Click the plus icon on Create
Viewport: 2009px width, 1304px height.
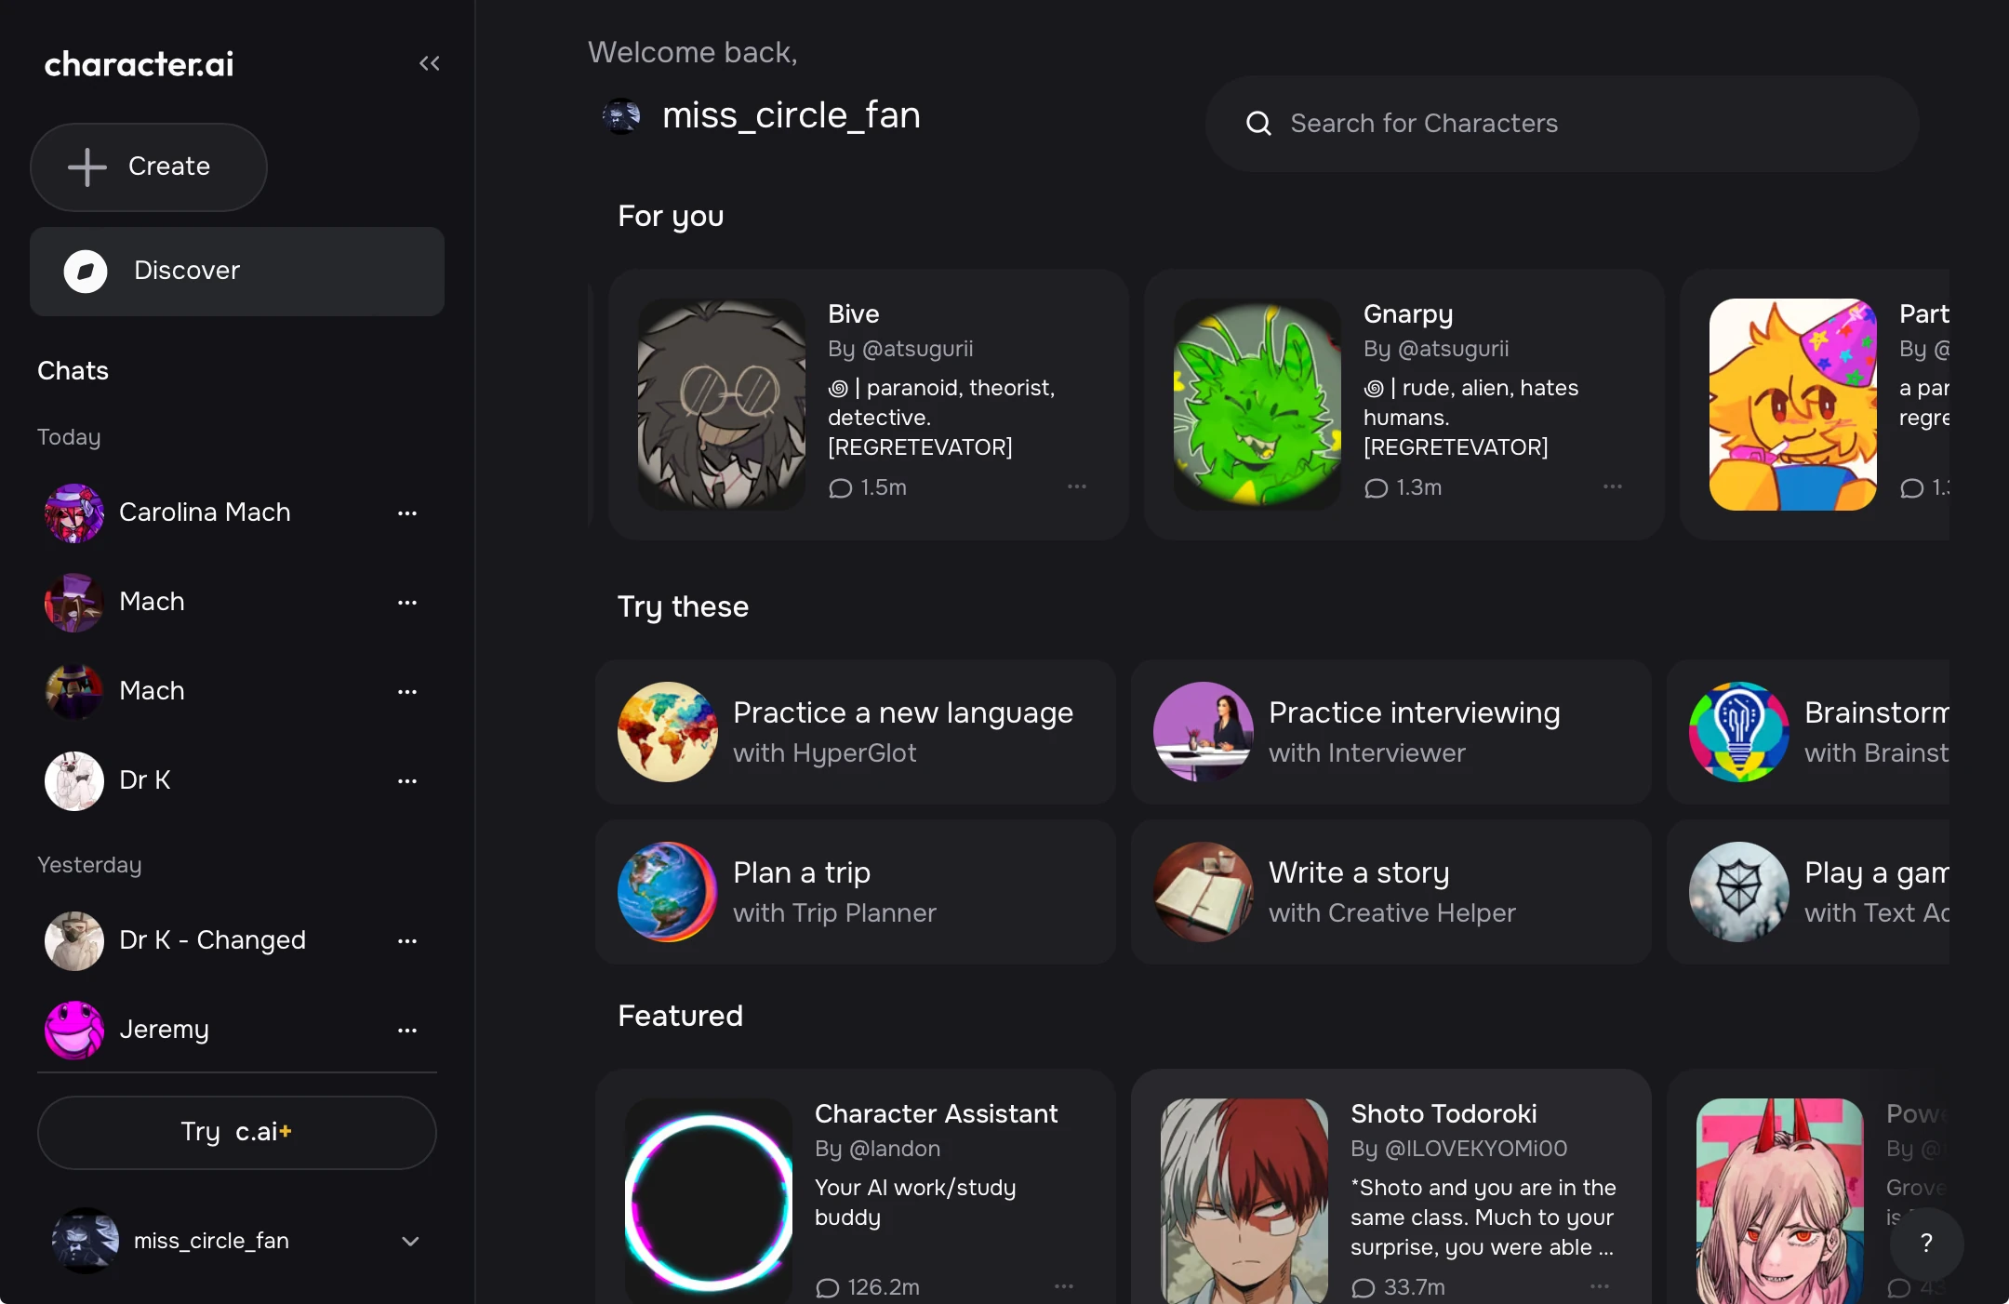coord(87,167)
